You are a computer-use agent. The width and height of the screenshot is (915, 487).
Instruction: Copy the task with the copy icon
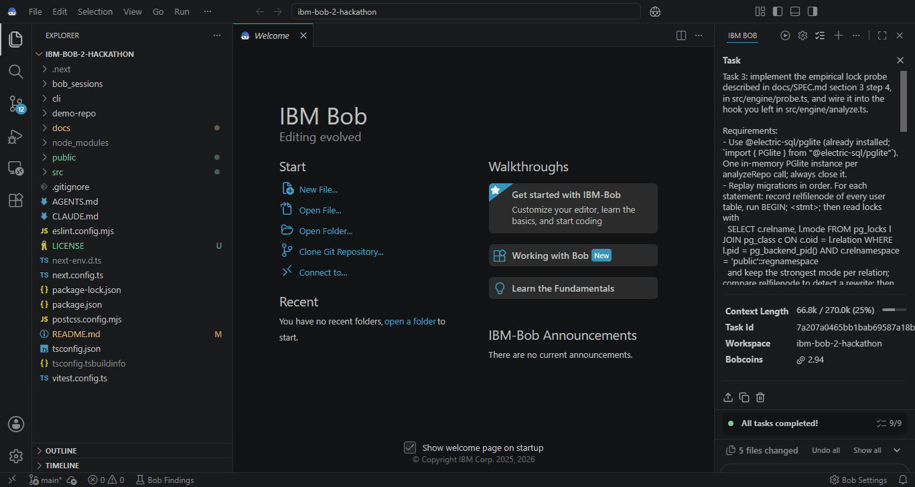[744, 397]
